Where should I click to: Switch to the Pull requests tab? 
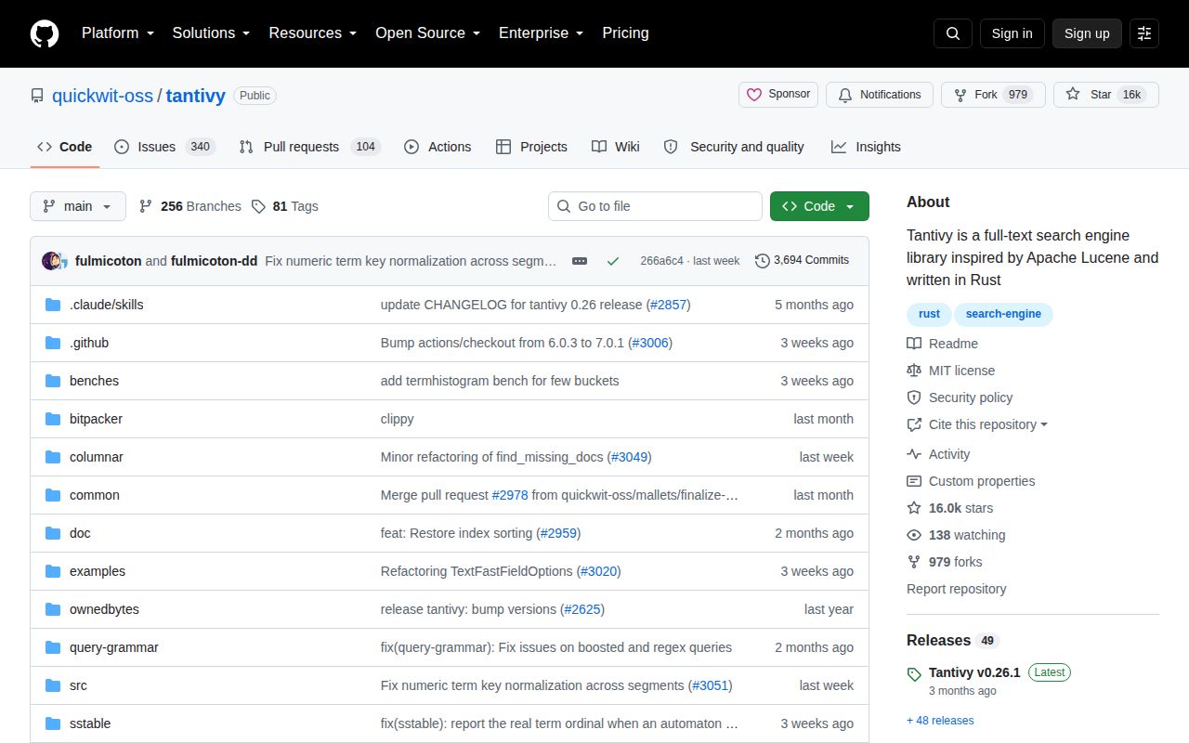point(309,147)
